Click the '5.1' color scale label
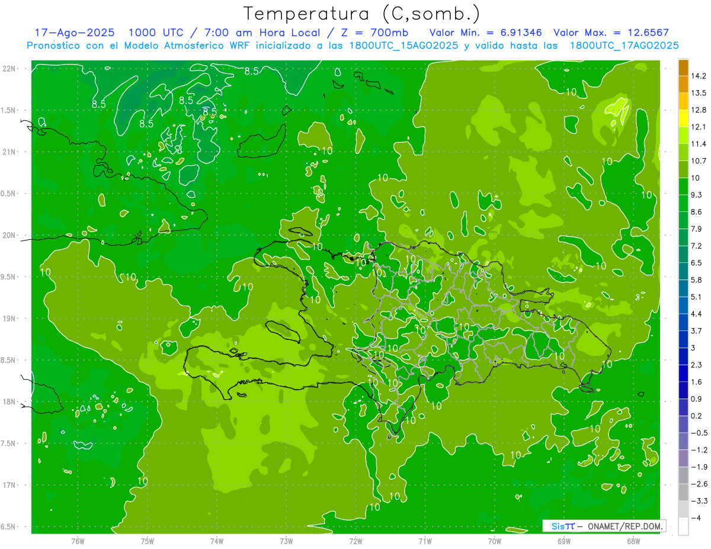 (696, 297)
